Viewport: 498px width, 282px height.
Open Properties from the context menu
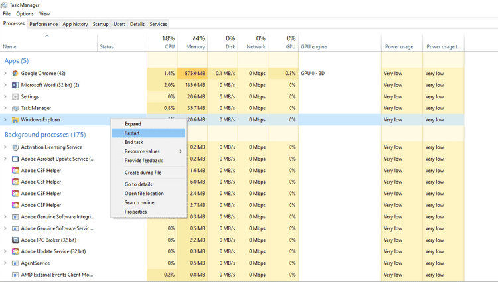click(x=148, y=212)
